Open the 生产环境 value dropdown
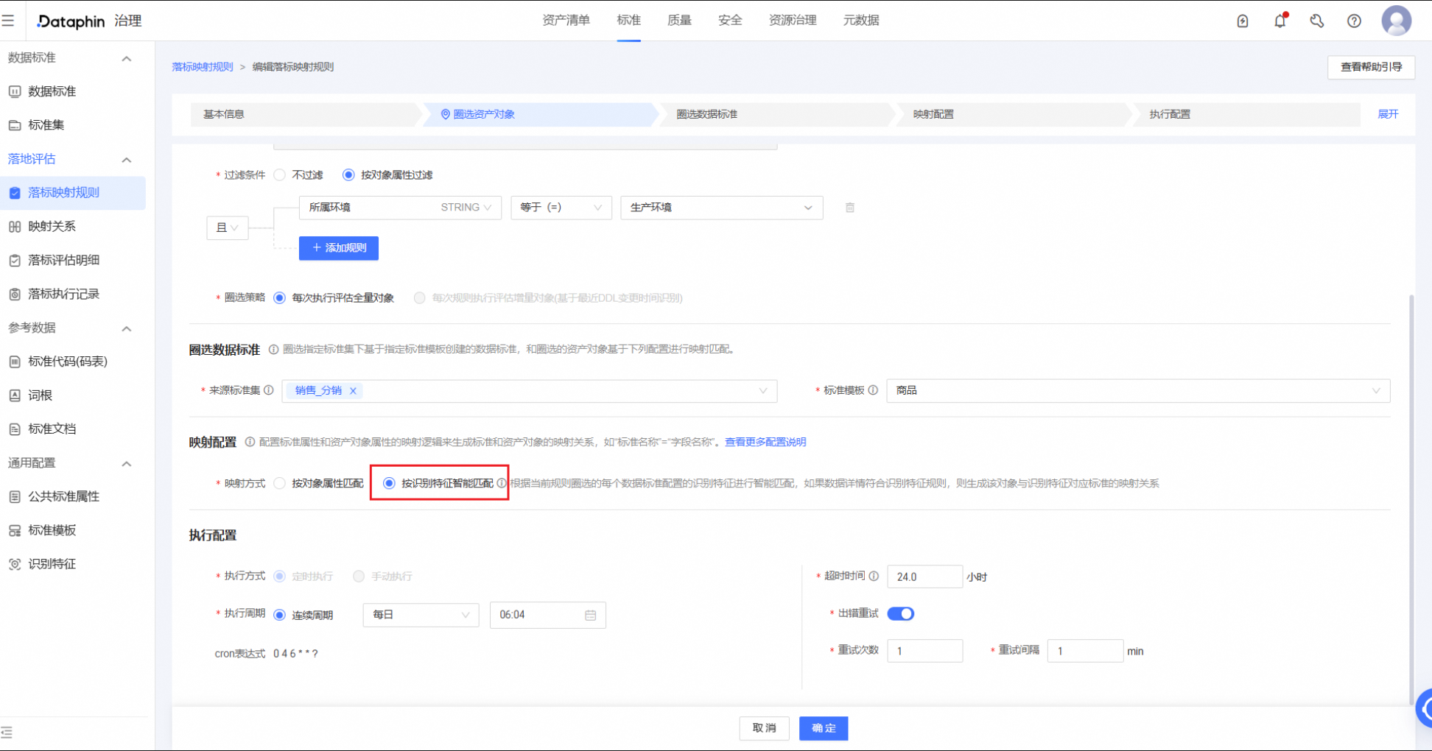 point(722,208)
